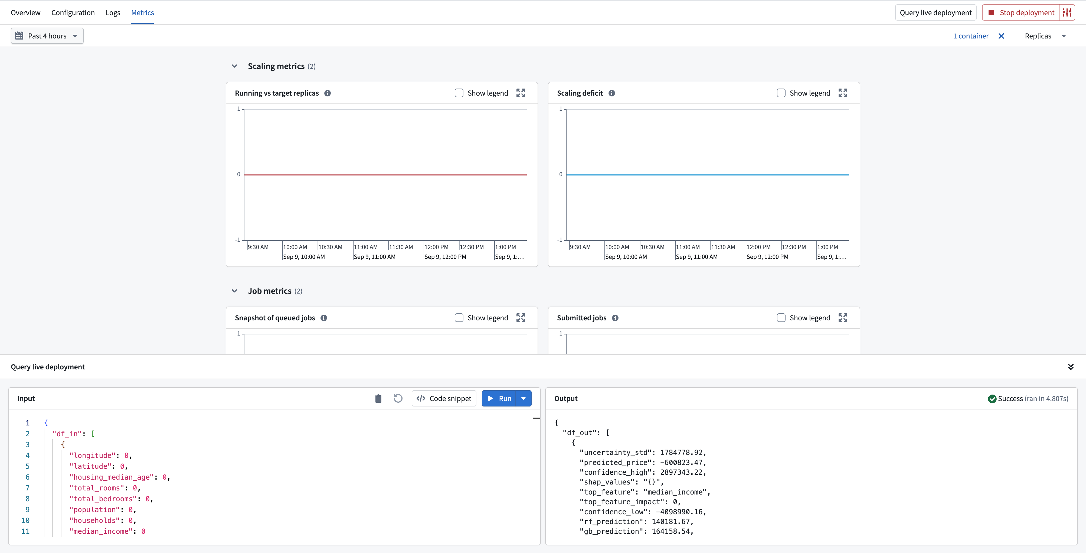Click the Query live deployment button
Screen dimensions: 1086x553
tap(935, 13)
